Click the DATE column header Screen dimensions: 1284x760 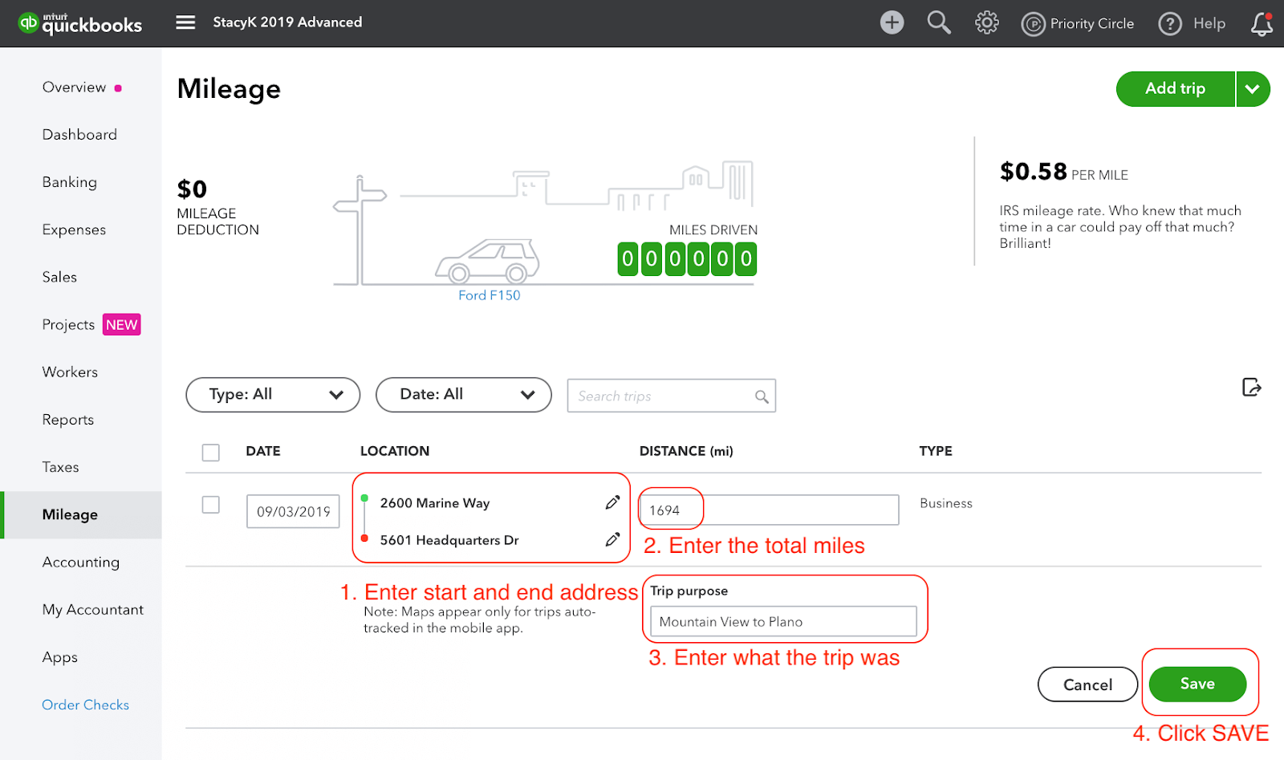point(263,451)
